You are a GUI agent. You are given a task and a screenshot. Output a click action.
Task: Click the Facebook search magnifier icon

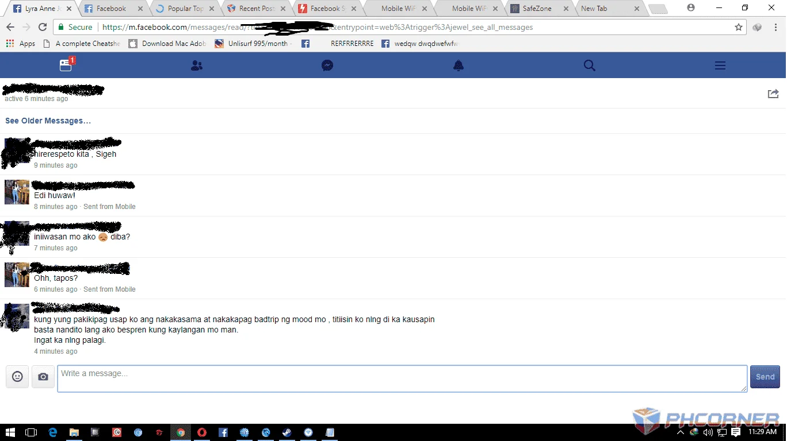[x=589, y=66]
